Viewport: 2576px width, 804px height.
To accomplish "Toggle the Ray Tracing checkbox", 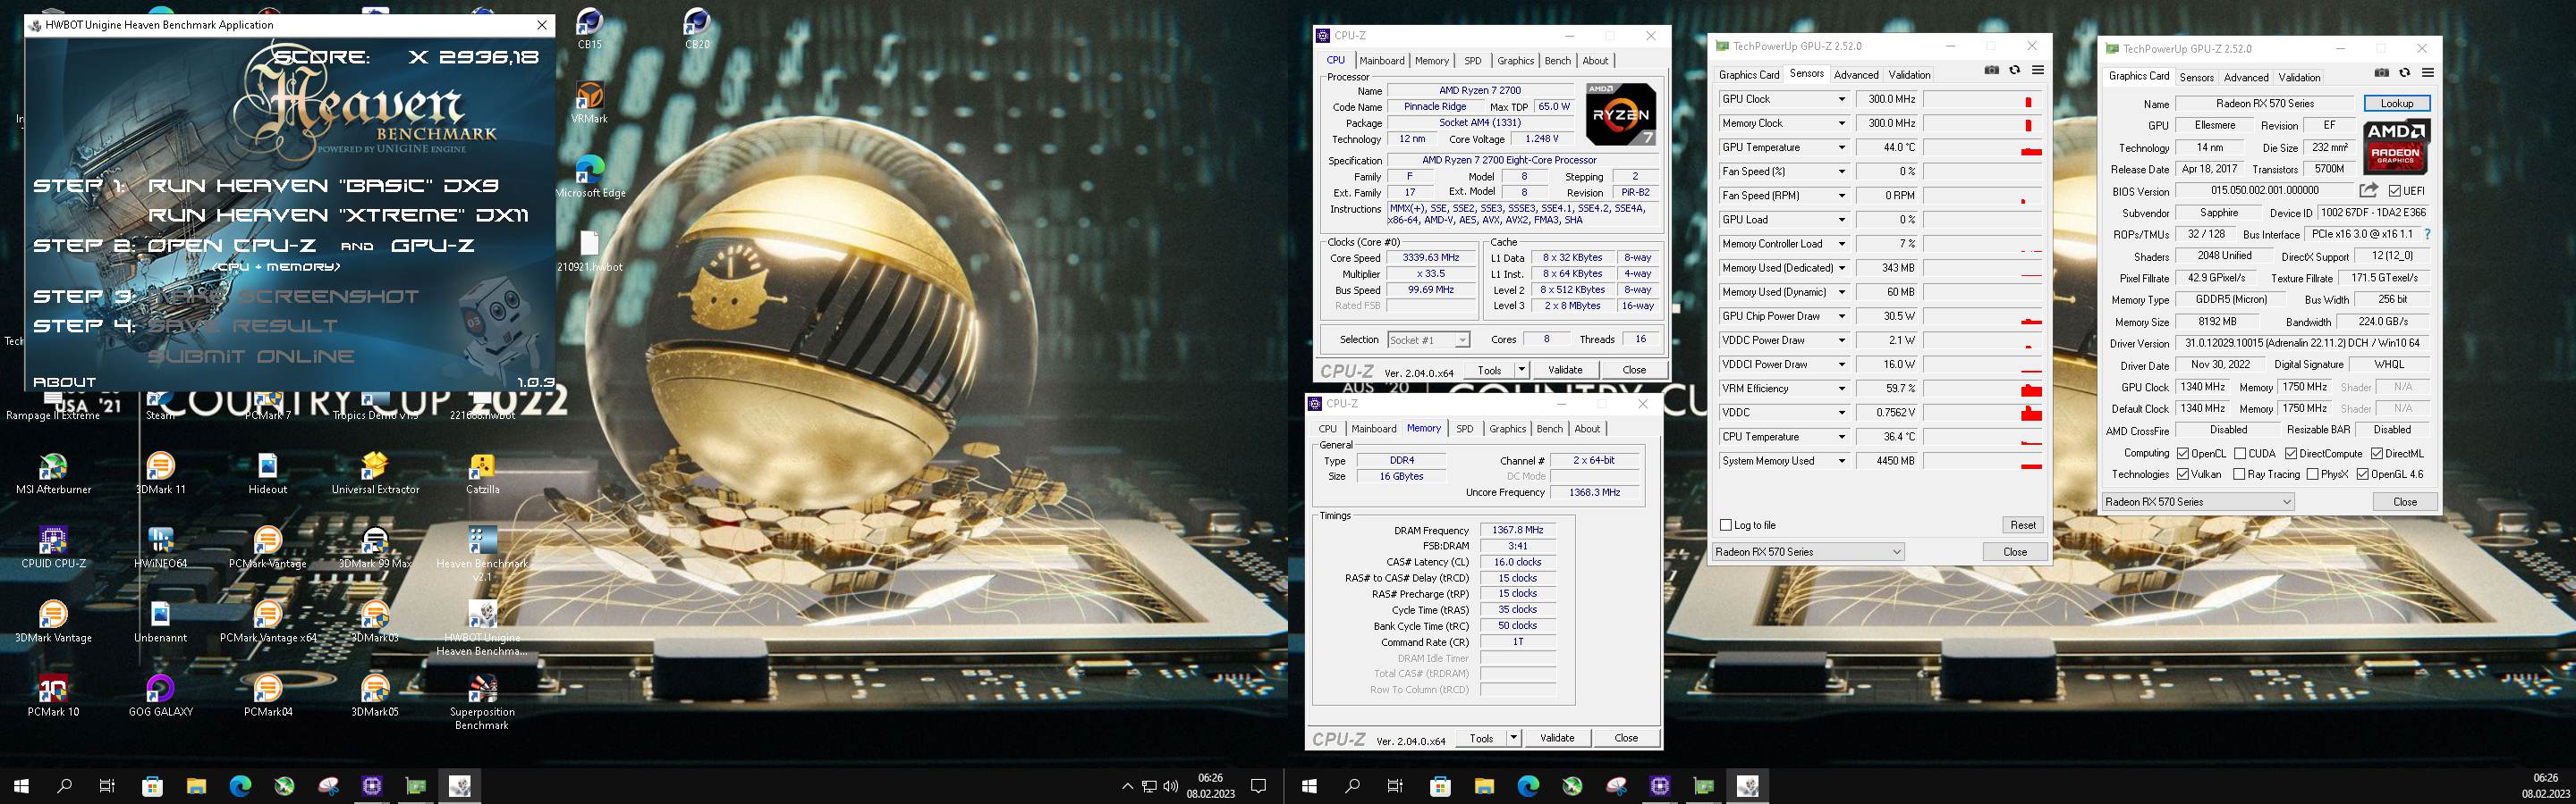I will (2239, 474).
